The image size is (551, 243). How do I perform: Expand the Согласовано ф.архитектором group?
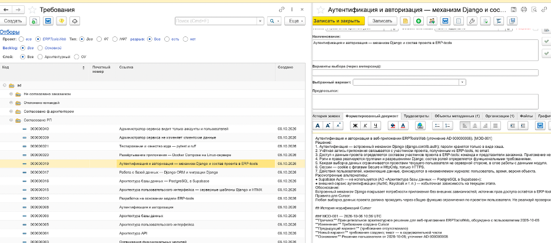pyautogui.click(x=11, y=112)
